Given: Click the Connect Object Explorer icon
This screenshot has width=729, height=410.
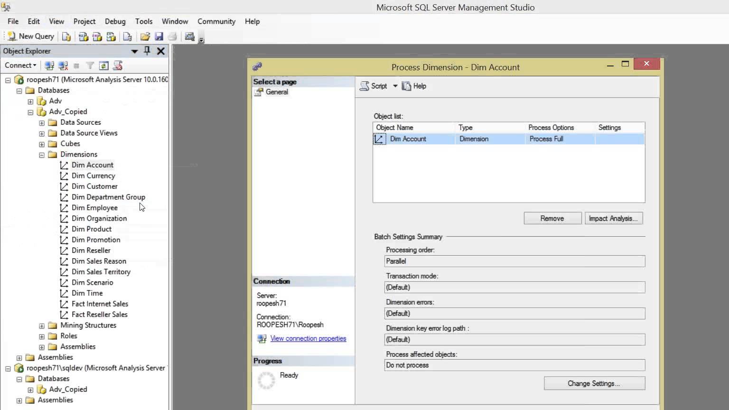Looking at the screenshot, I should tap(49, 65).
